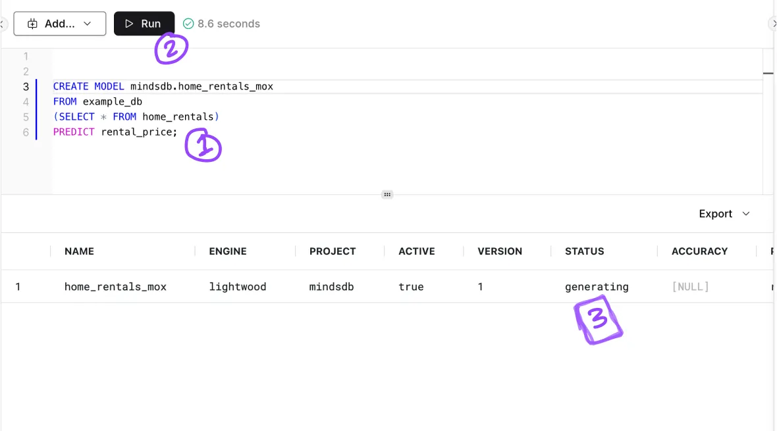Click the VERSION column header

[x=500, y=251]
